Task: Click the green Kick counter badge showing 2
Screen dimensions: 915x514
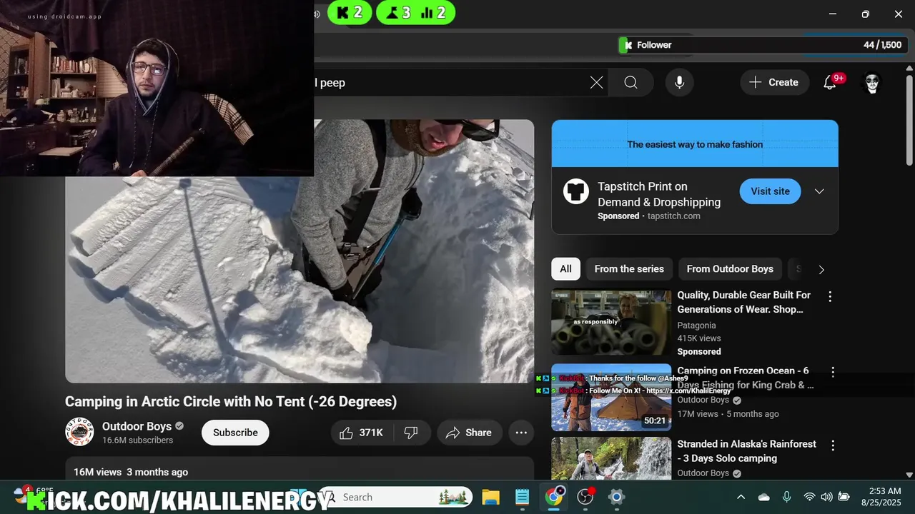Action: 350,12
